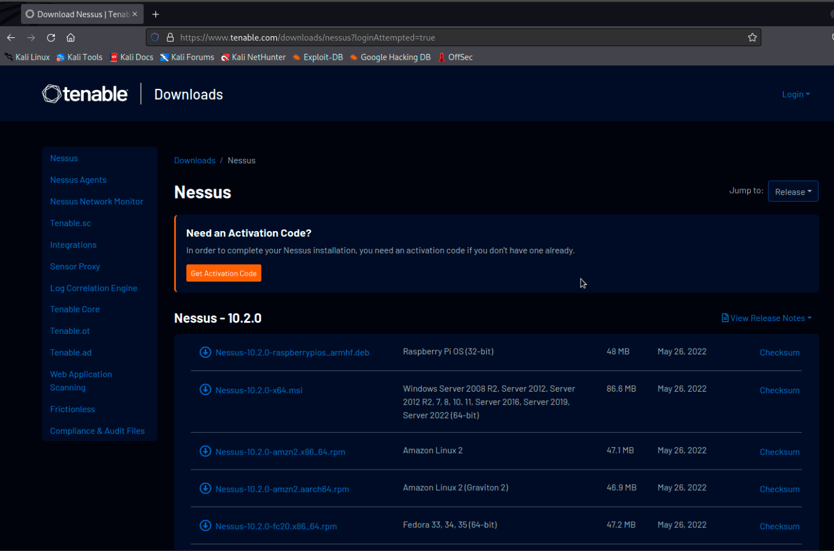
Task: Open Kali Forums bookmark
Action: tap(187, 57)
